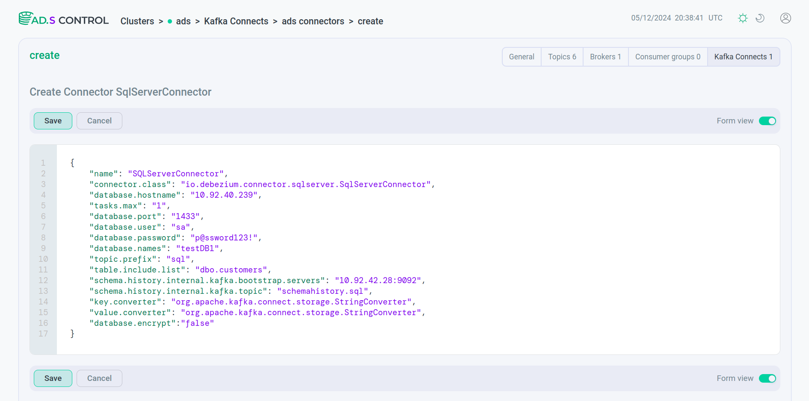Click the "topic.prefix" line

[x=142, y=259]
